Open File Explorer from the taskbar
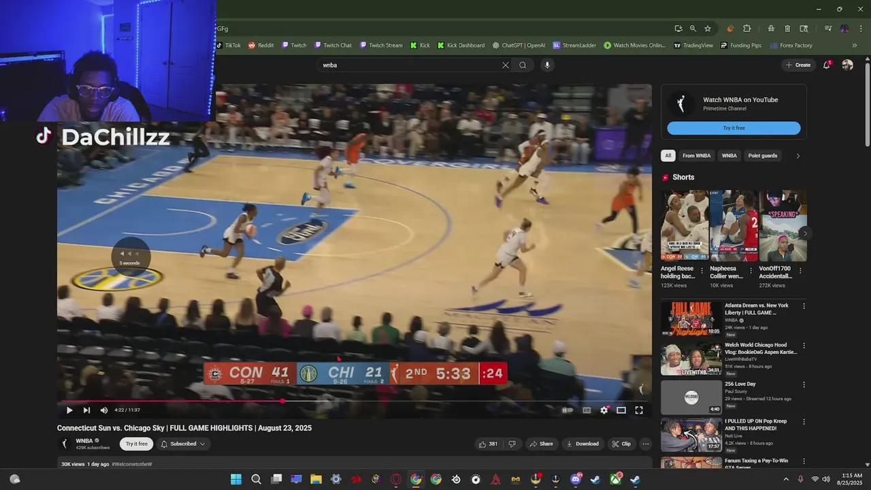871x490 pixels. pyautogui.click(x=316, y=479)
